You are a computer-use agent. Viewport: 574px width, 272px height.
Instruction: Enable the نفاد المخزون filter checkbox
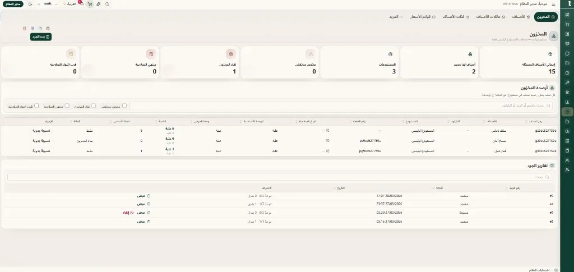(94, 105)
